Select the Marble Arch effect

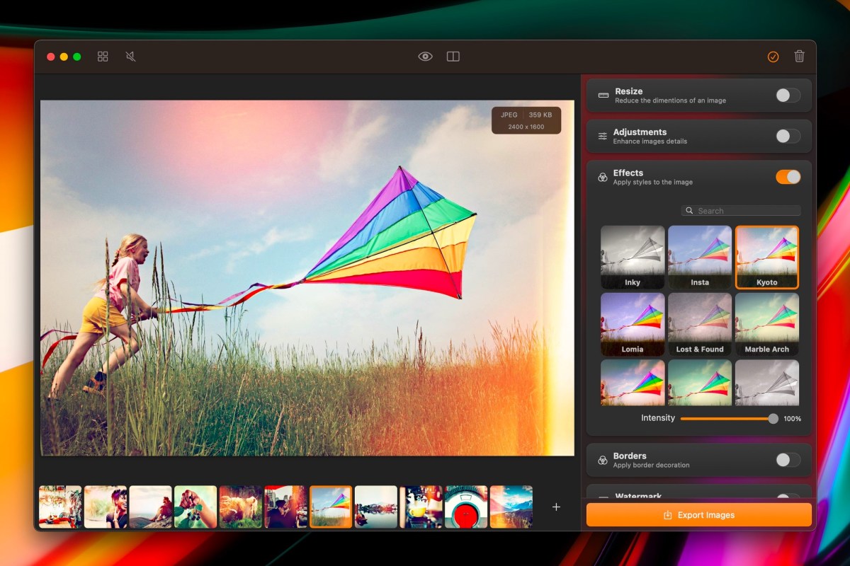click(x=767, y=324)
